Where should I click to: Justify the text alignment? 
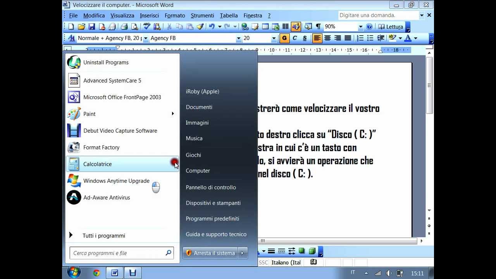tap(348, 38)
